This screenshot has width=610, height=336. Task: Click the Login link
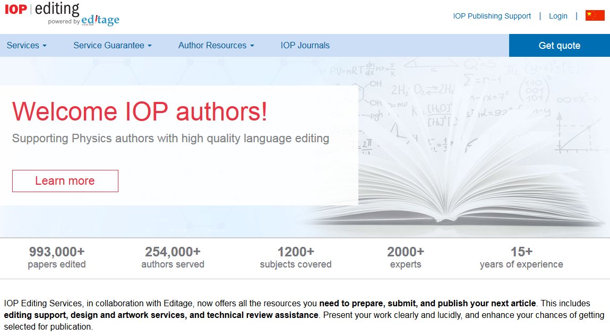(558, 16)
